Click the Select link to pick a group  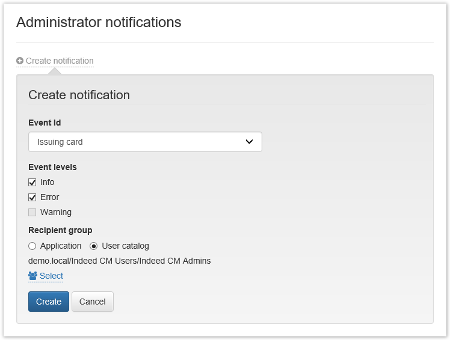click(x=51, y=276)
